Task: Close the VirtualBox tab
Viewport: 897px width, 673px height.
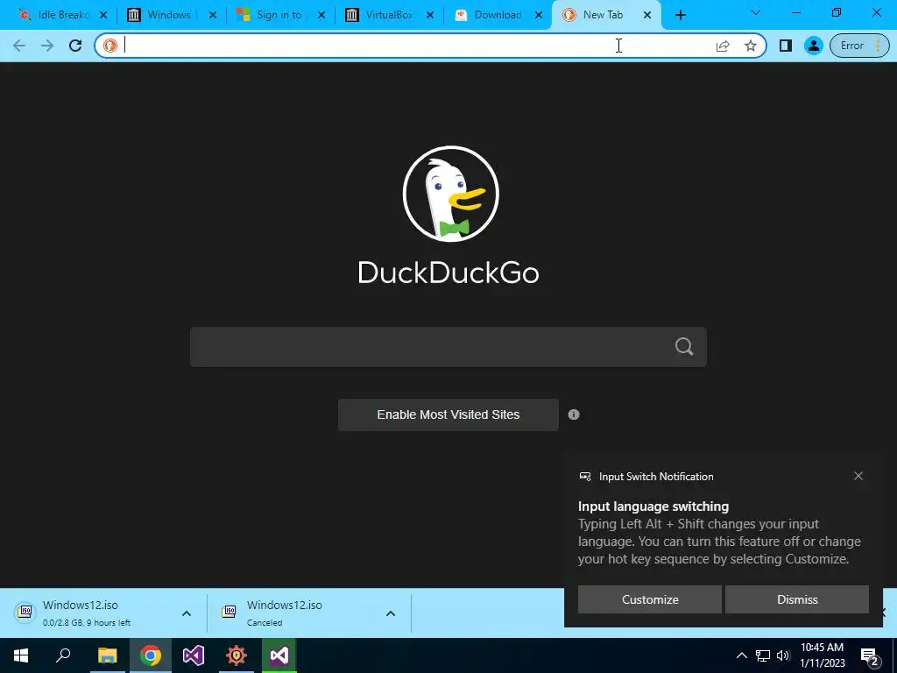Action: (x=430, y=16)
